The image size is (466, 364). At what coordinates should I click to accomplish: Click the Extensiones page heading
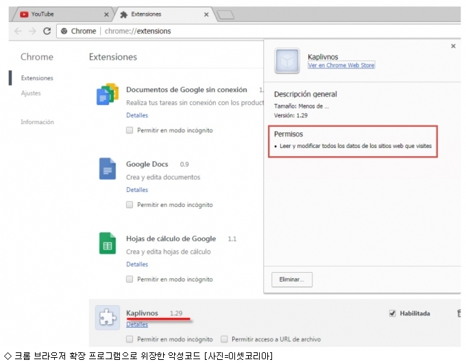(x=113, y=57)
